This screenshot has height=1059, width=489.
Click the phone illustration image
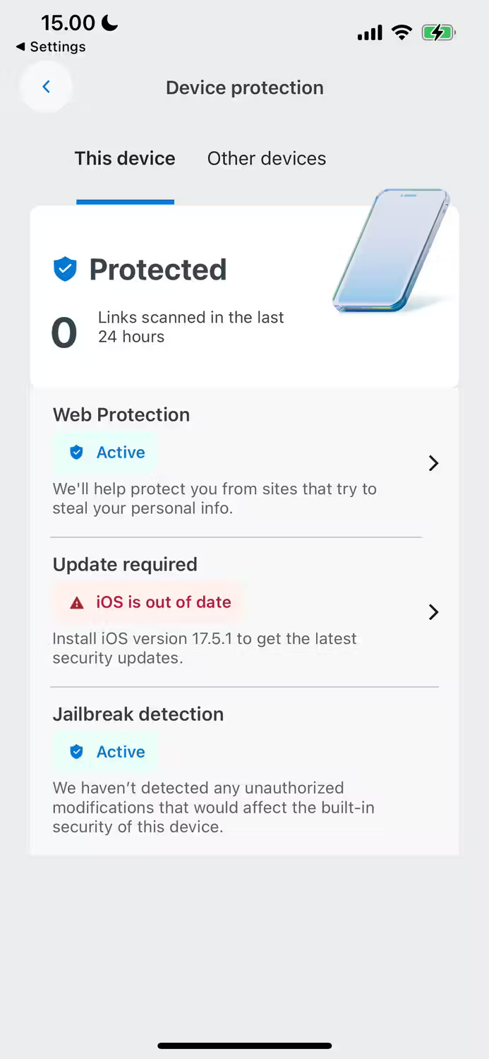[391, 250]
